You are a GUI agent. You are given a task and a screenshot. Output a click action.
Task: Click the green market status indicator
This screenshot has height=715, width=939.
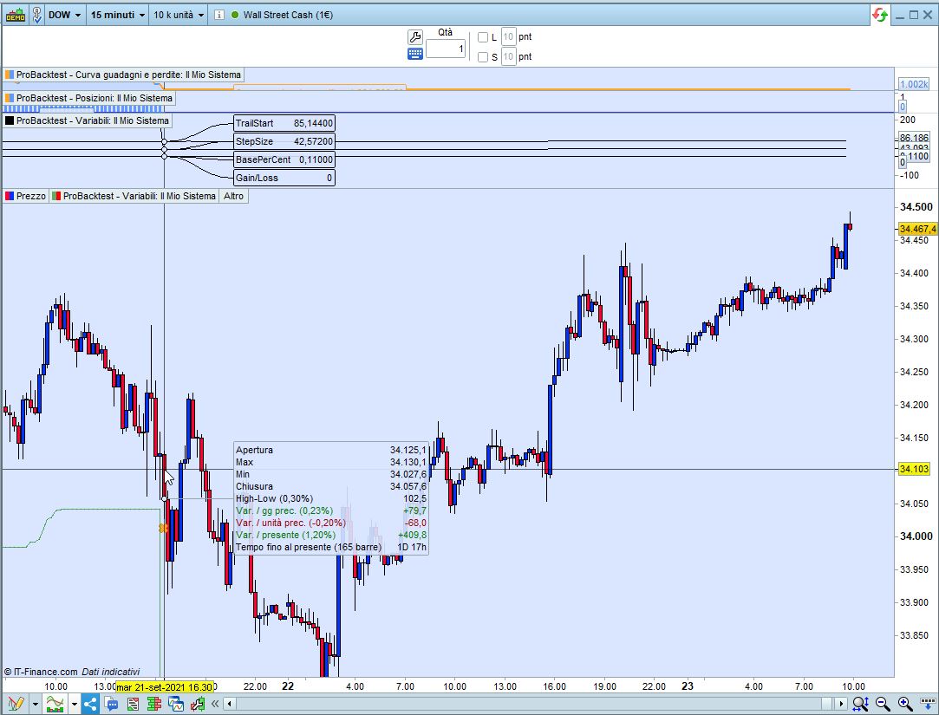pyautogui.click(x=235, y=15)
